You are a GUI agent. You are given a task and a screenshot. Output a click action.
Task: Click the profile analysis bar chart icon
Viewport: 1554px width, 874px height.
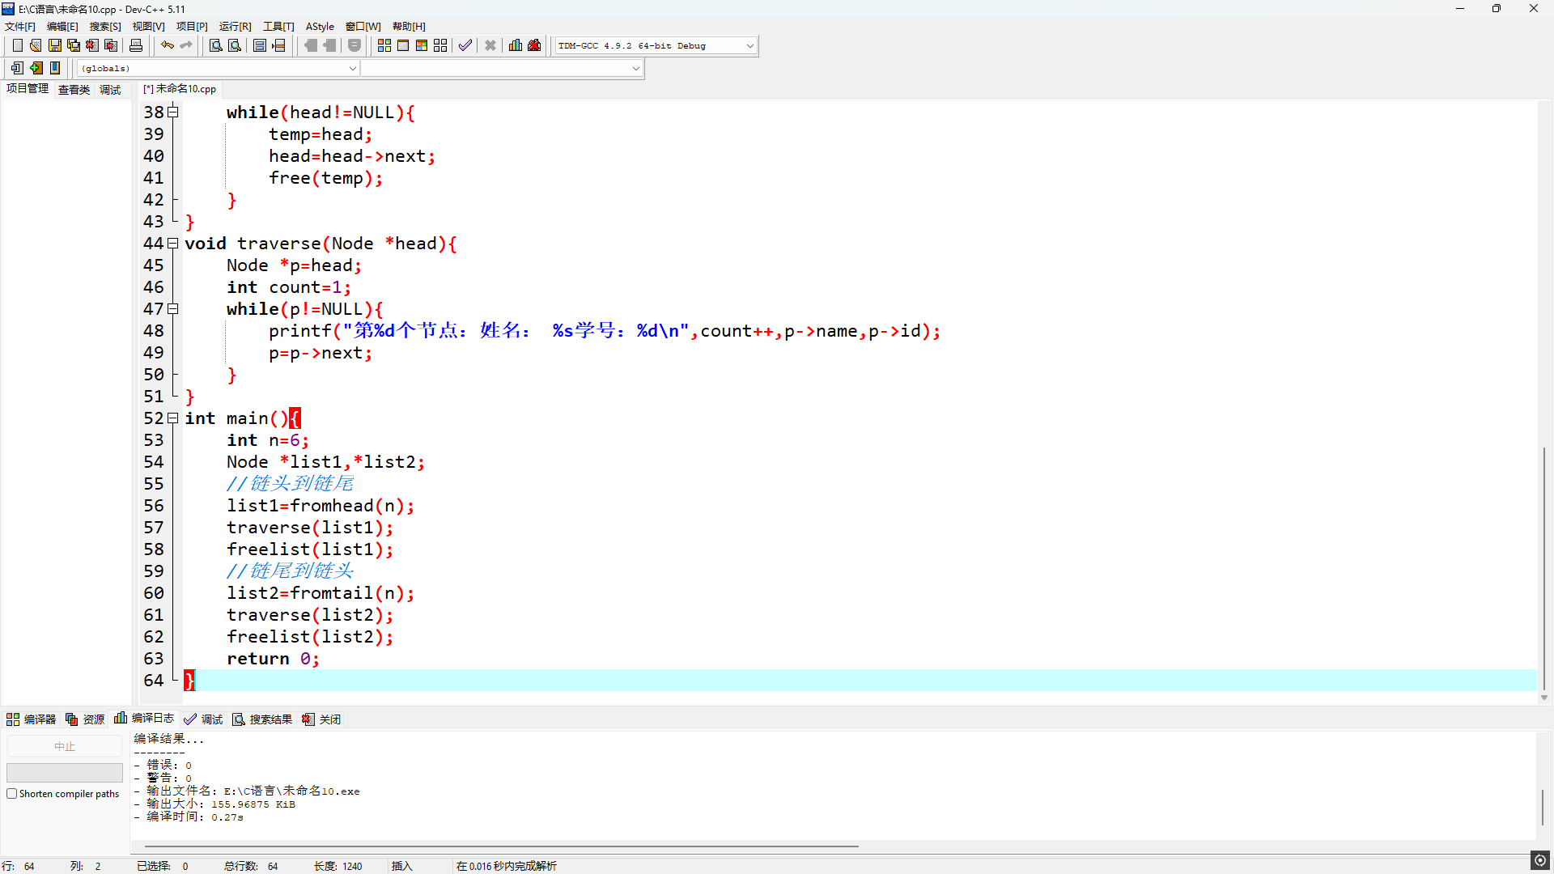[516, 45]
